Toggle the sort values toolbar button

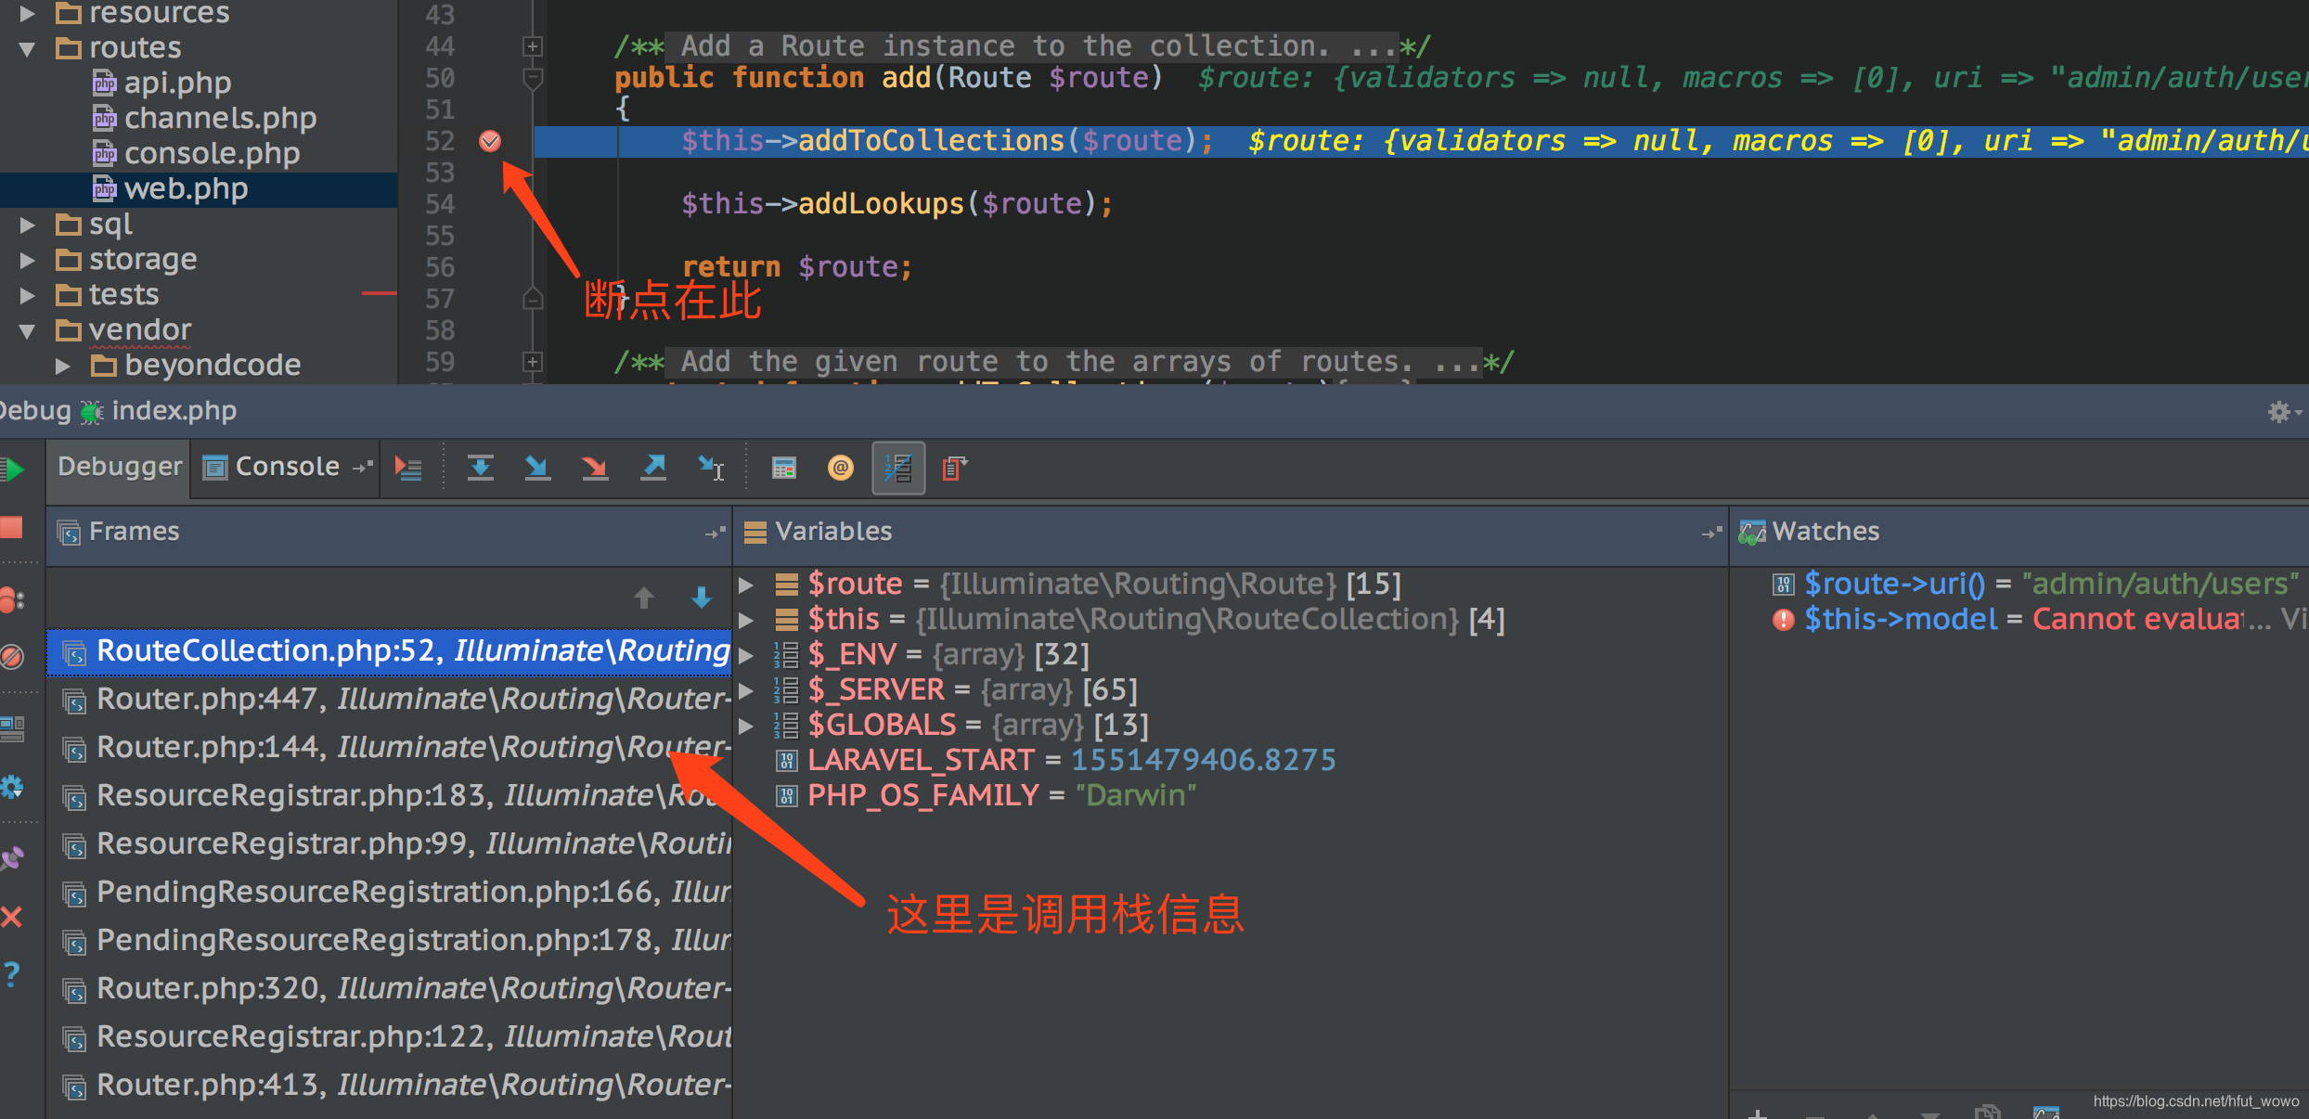[x=898, y=468]
